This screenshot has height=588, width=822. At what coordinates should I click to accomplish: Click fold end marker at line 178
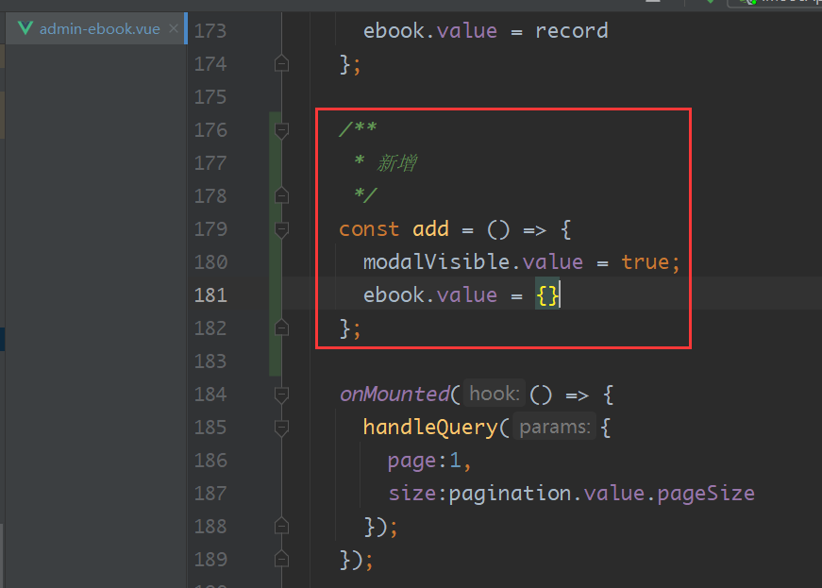[x=281, y=195]
